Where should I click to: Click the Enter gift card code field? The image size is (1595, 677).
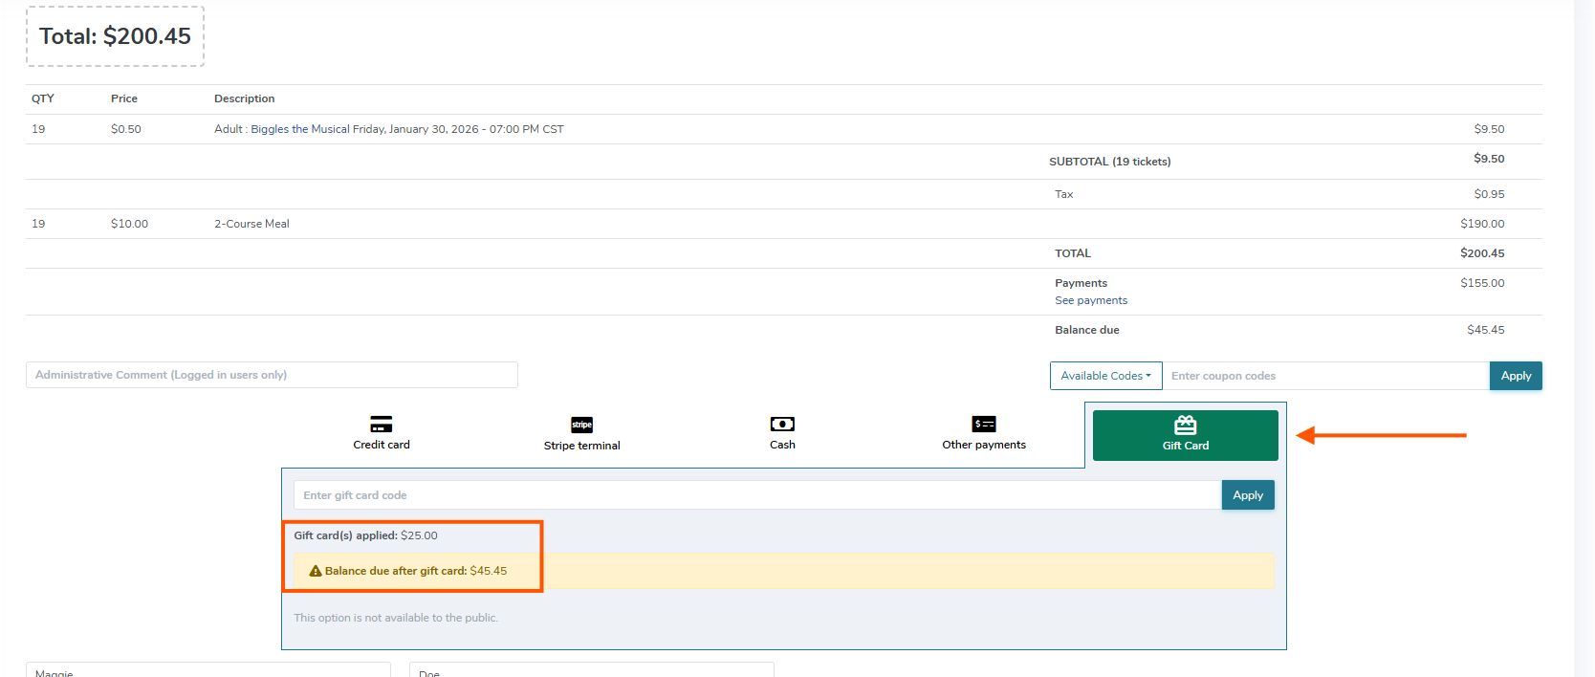(x=757, y=495)
